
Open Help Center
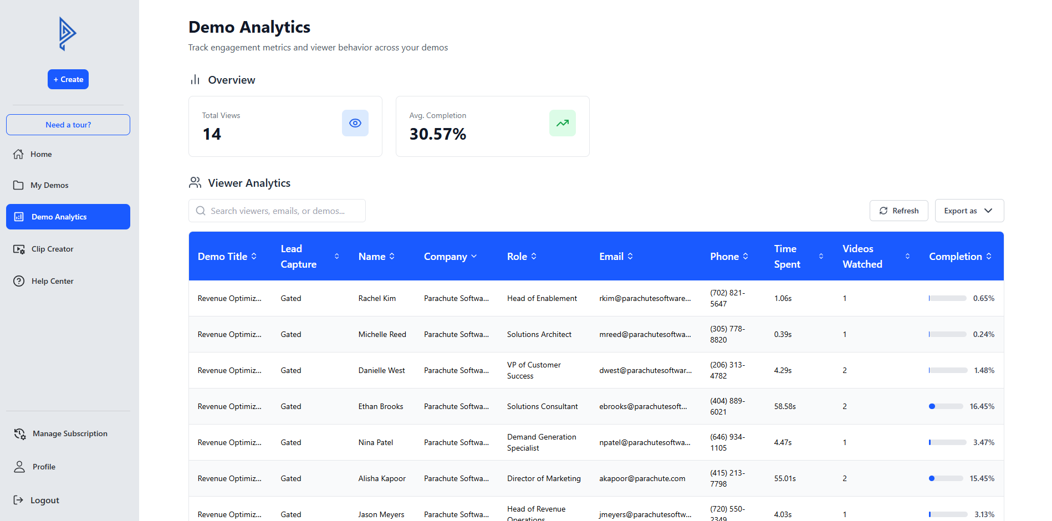point(68,281)
